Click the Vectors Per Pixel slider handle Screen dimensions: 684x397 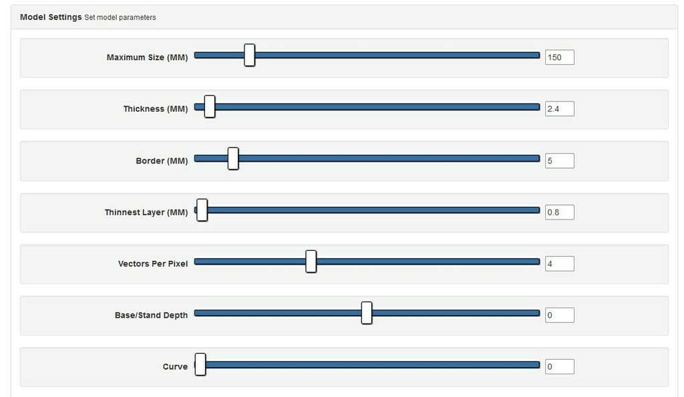tap(311, 261)
